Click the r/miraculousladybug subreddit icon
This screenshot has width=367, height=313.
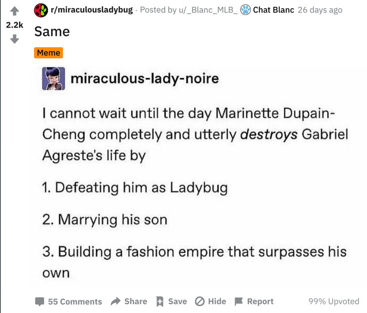coord(41,10)
